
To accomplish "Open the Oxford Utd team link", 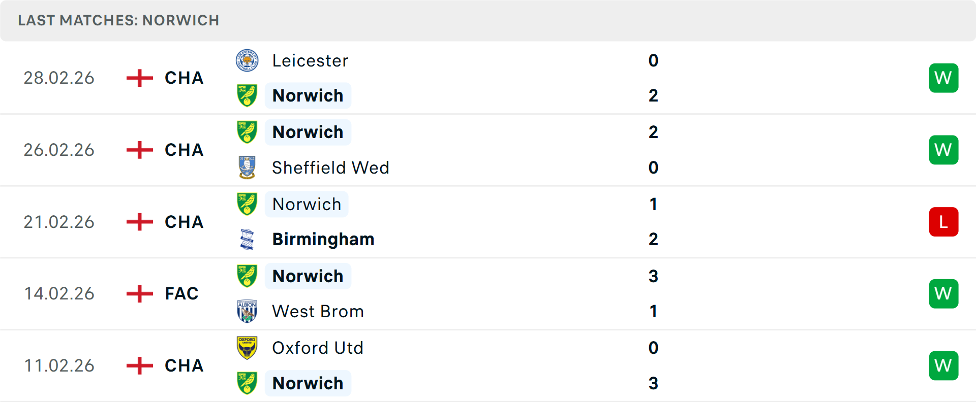I will point(318,348).
